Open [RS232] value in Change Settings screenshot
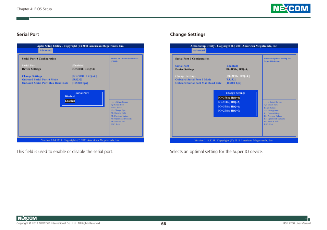327x230 pixels. pos(230,79)
